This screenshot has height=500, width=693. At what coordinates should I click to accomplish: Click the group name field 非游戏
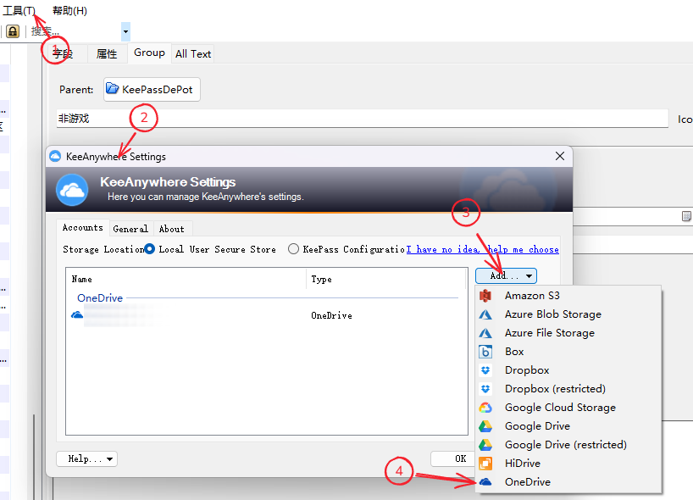coord(362,119)
